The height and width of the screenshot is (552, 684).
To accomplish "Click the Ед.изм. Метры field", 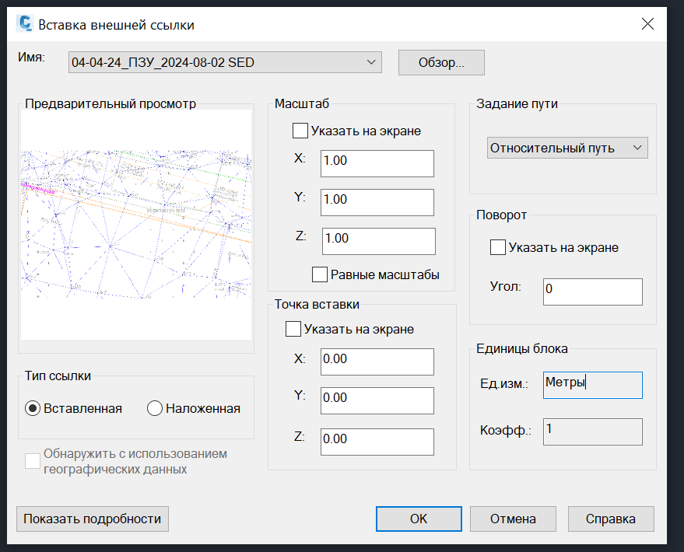I will (592, 385).
